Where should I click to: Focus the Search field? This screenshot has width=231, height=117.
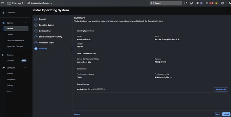pos(166,3)
